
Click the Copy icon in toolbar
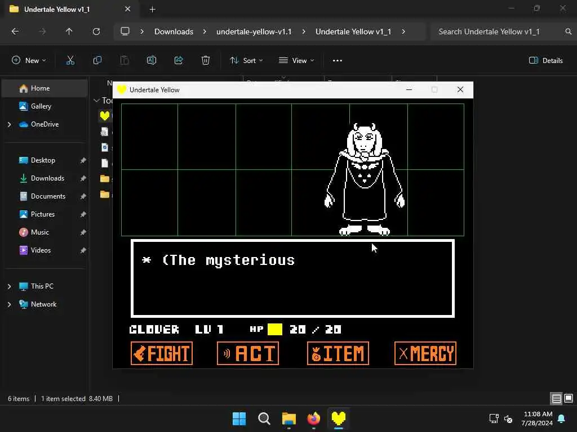pyautogui.click(x=97, y=60)
